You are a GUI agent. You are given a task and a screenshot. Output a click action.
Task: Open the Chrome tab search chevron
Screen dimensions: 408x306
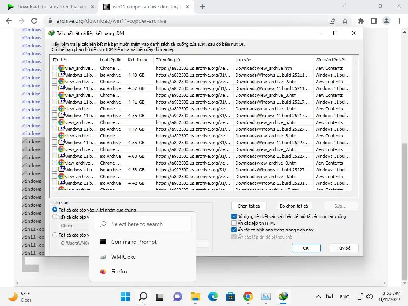tap(344, 6)
